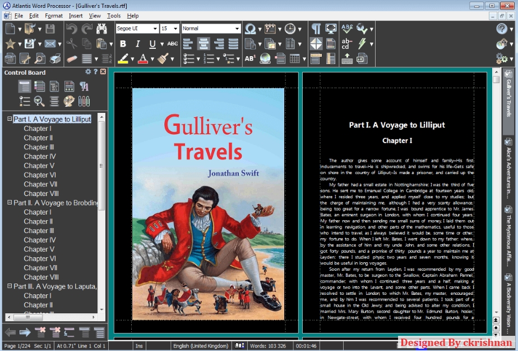Click the insert date calendar icon

pos(270,29)
